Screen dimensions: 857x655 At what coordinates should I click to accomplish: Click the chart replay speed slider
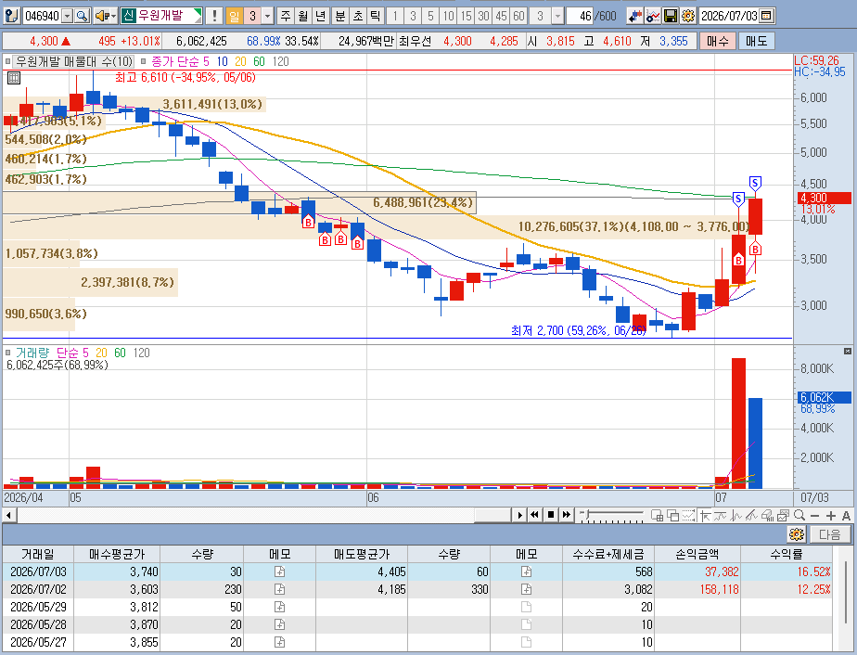point(611,515)
